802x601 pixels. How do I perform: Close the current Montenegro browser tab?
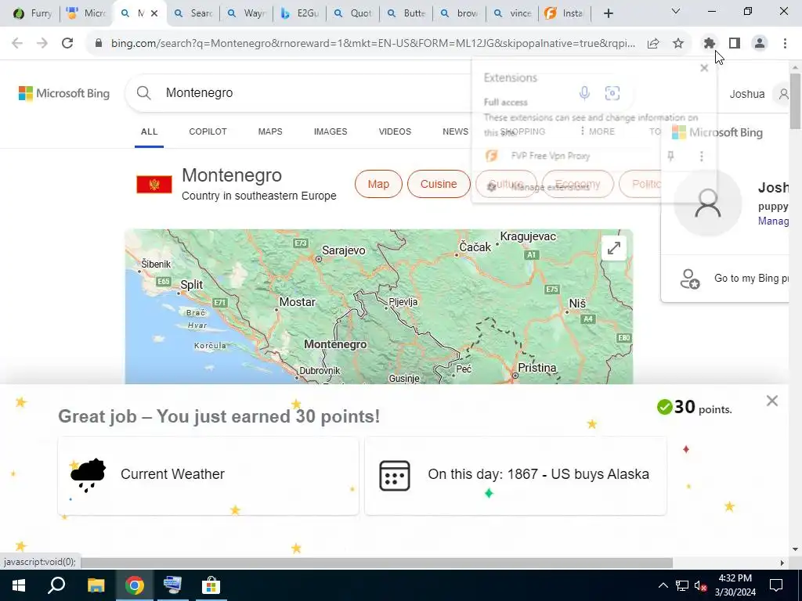[x=154, y=13]
